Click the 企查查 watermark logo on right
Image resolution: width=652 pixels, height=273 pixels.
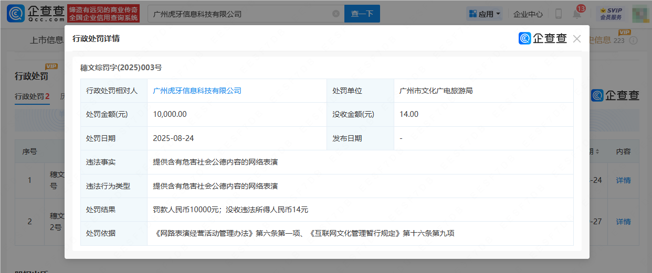(x=615, y=95)
